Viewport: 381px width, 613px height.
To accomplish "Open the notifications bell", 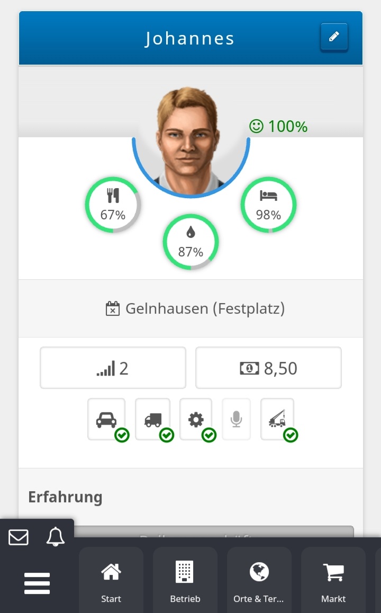I will coord(56,537).
